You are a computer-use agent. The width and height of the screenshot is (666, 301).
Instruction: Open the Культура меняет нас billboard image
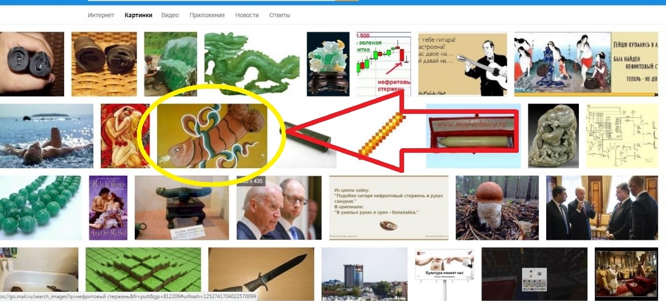pyautogui.click(x=444, y=274)
